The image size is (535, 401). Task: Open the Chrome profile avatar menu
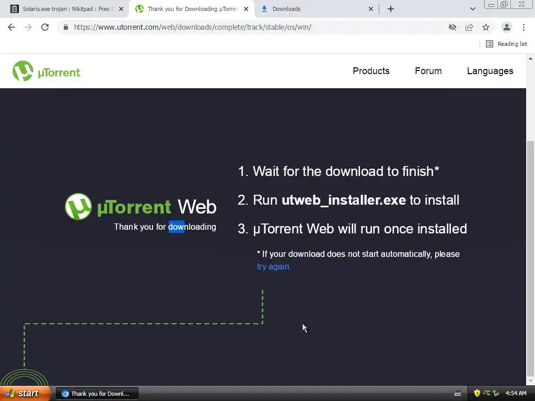507,27
